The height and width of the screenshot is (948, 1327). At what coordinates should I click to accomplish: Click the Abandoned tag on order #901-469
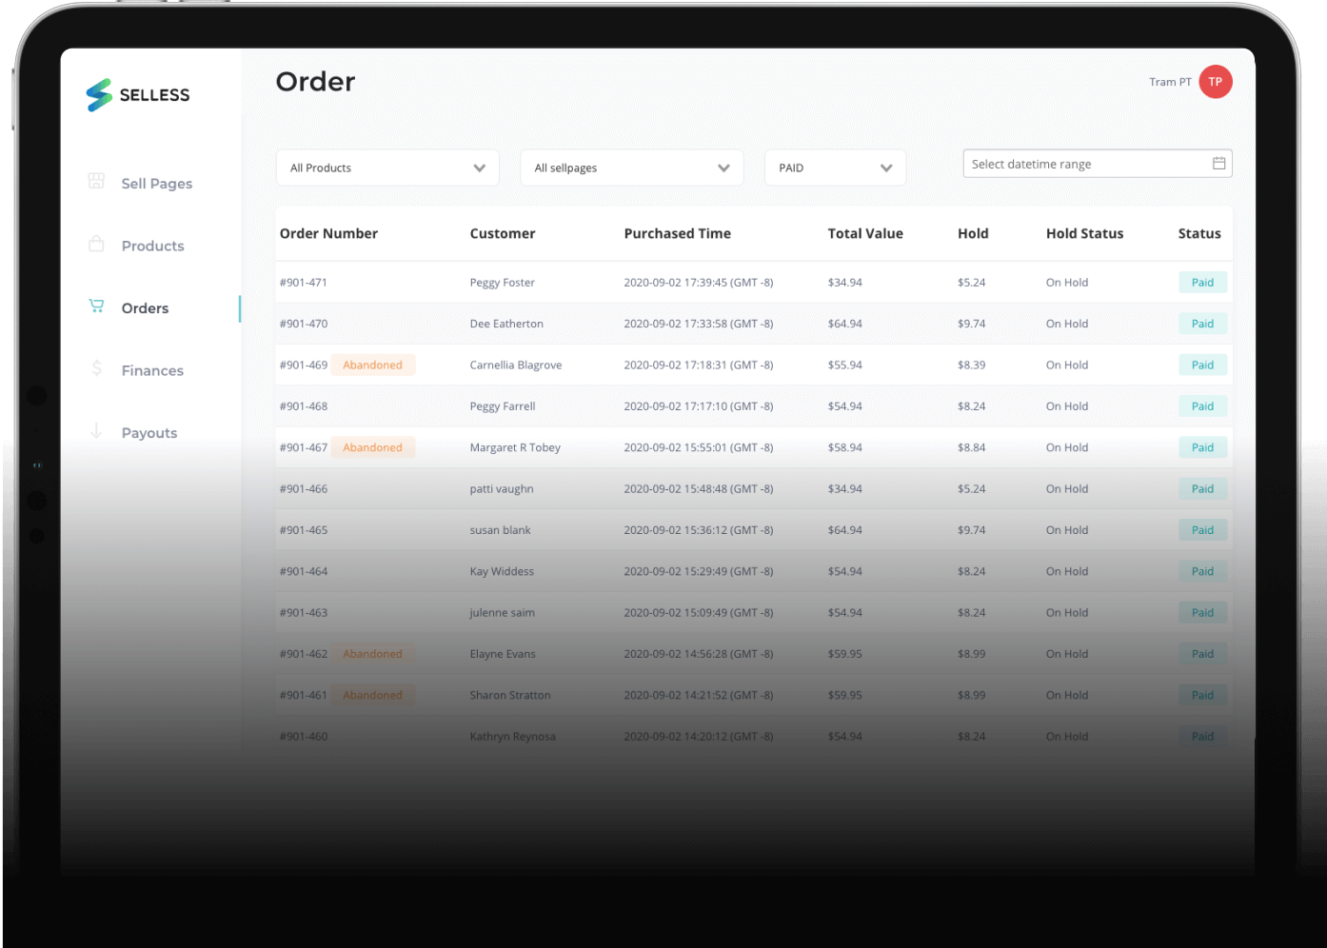point(372,365)
